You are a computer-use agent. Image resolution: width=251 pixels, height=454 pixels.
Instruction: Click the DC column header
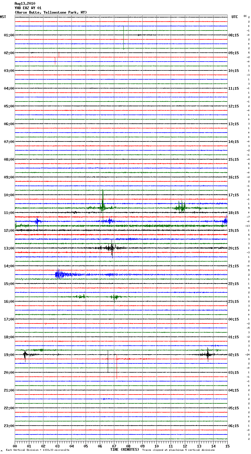245,16
